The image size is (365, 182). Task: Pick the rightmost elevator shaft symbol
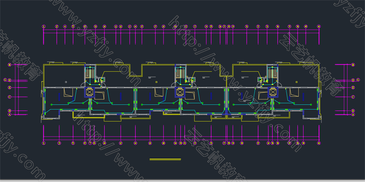coord(272,92)
